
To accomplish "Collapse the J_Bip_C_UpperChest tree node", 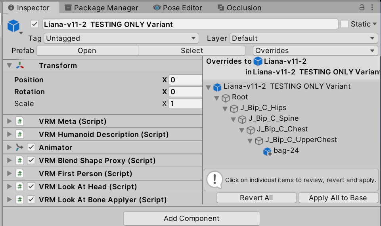I will coord(250,141).
